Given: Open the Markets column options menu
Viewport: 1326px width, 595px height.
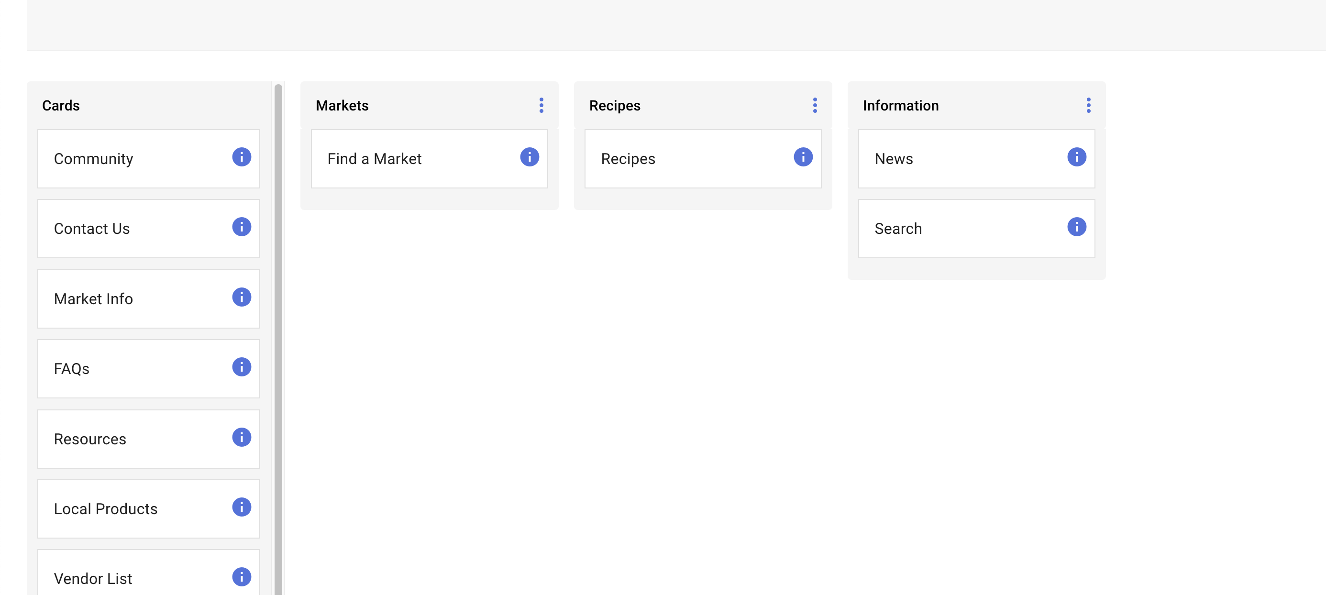Looking at the screenshot, I should coord(541,106).
